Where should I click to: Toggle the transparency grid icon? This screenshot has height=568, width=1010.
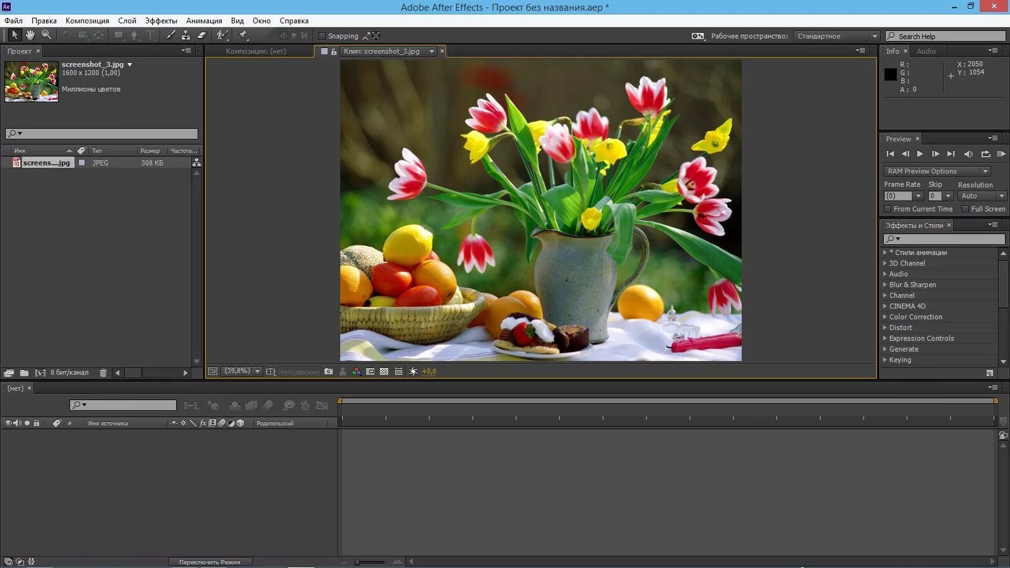coord(384,372)
